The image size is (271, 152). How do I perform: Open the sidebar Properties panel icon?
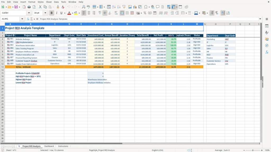point(267,26)
